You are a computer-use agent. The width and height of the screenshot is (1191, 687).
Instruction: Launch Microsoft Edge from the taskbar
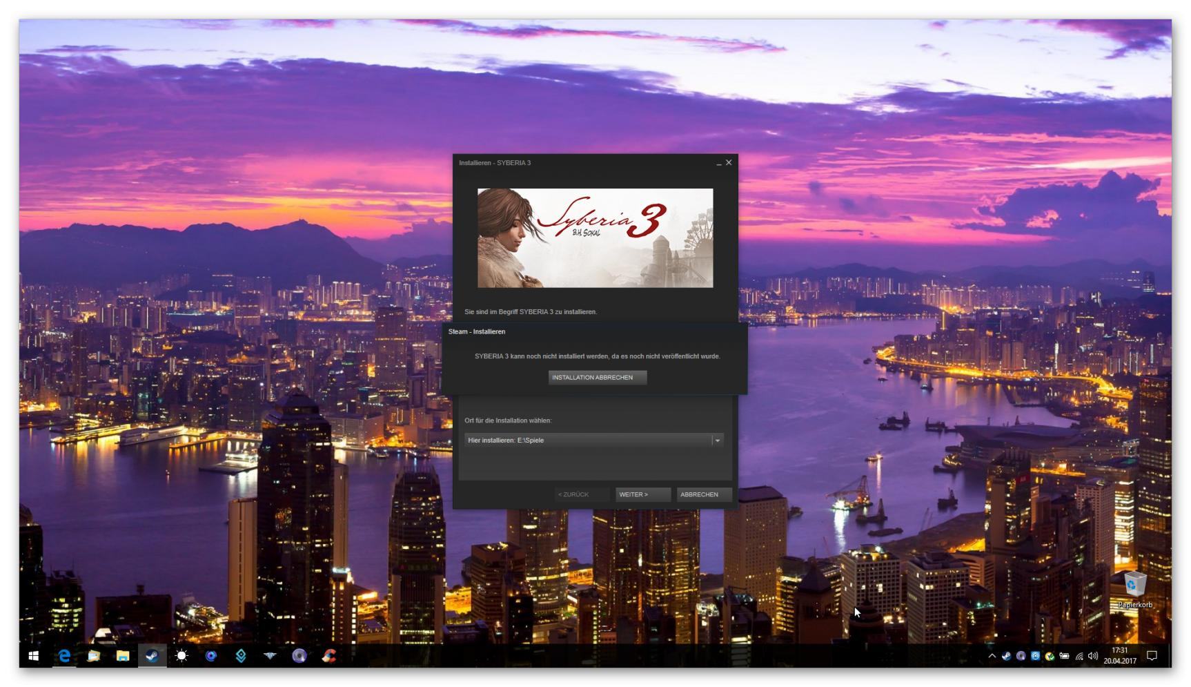[x=64, y=656]
